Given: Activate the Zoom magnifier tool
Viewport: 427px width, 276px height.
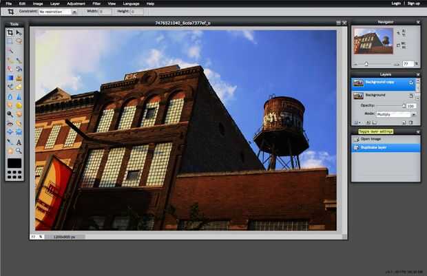Looking at the screenshot, I should click(19, 151).
